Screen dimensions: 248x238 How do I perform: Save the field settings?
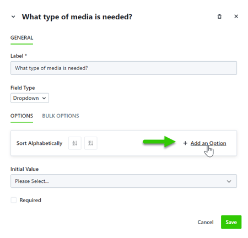tap(231, 222)
